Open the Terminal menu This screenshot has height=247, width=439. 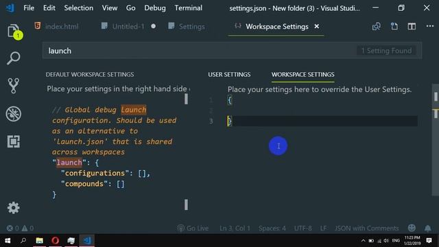click(x=189, y=8)
